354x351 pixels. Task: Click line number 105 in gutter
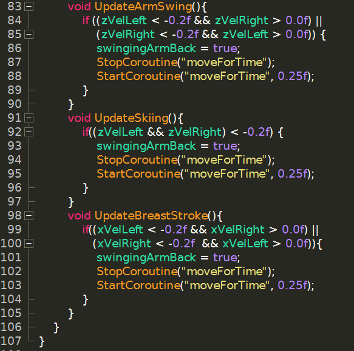pyautogui.click(x=11, y=313)
